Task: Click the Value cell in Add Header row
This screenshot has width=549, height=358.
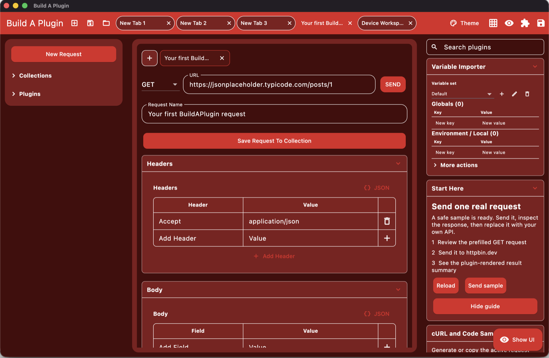Action: pos(311,238)
